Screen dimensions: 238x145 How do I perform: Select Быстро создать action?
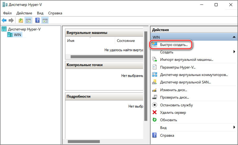[174, 45]
